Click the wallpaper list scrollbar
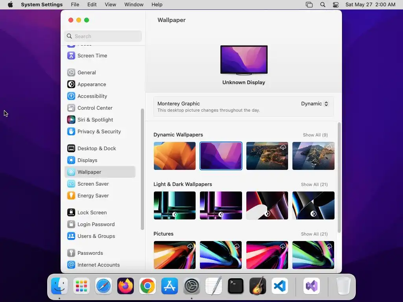This screenshot has width=403, height=302. click(339, 178)
